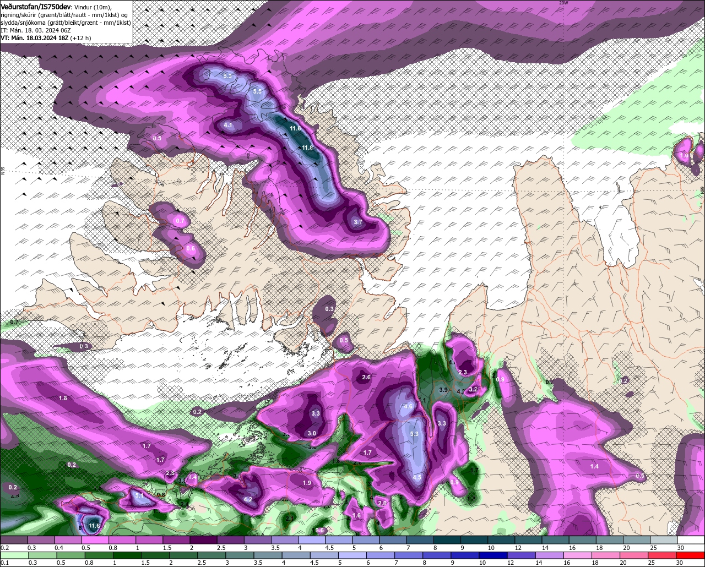The width and height of the screenshot is (705, 567).
Task: Select the darkest purple 2 swatch in the snow legend
Action: 203,540
